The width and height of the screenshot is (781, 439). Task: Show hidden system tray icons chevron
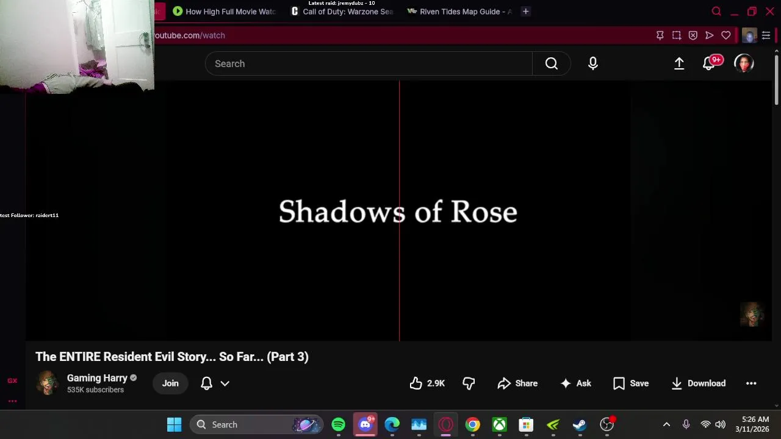(x=666, y=424)
